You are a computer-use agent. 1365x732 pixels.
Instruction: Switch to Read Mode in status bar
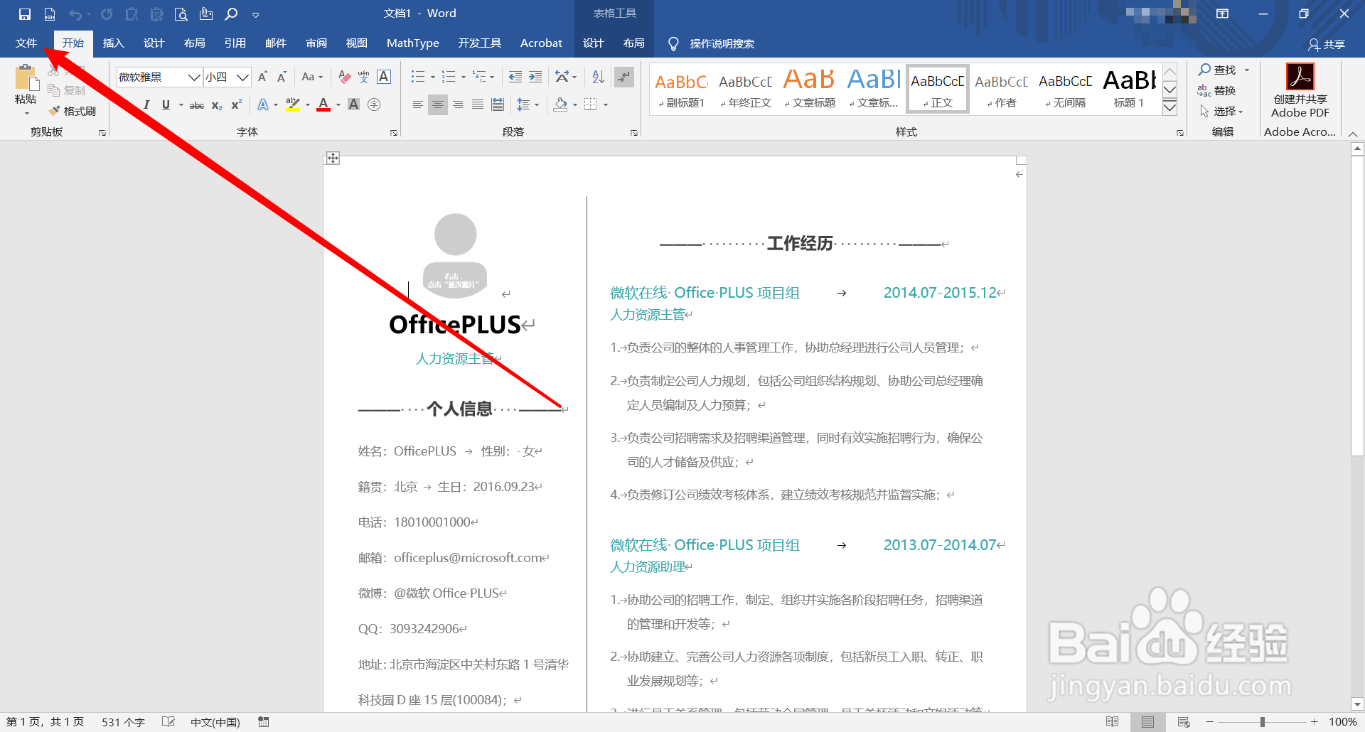(x=1112, y=721)
